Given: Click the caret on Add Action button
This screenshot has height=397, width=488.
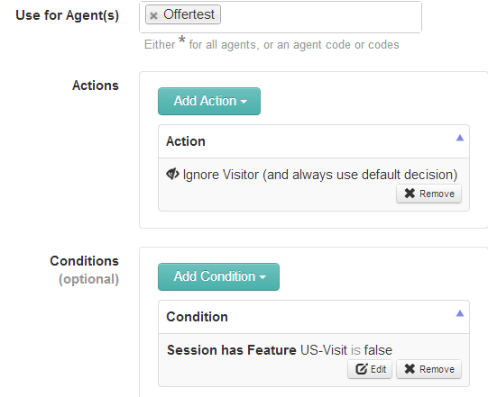Looking at the screenshot, I should point(244,102).
